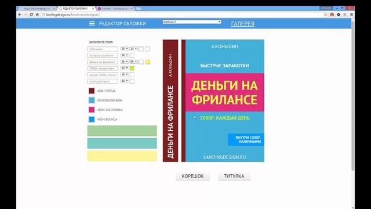
Task: Bookmark the page with the star icon
Action: (326, 15)
